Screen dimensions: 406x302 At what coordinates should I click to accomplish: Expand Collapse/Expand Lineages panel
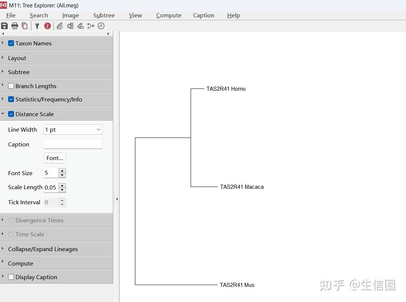click(3, 249)
